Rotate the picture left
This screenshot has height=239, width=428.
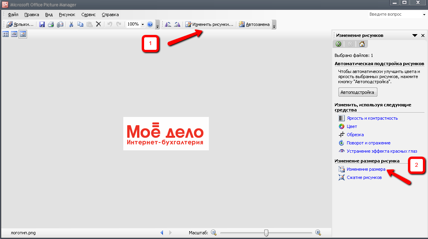point(168,24)
